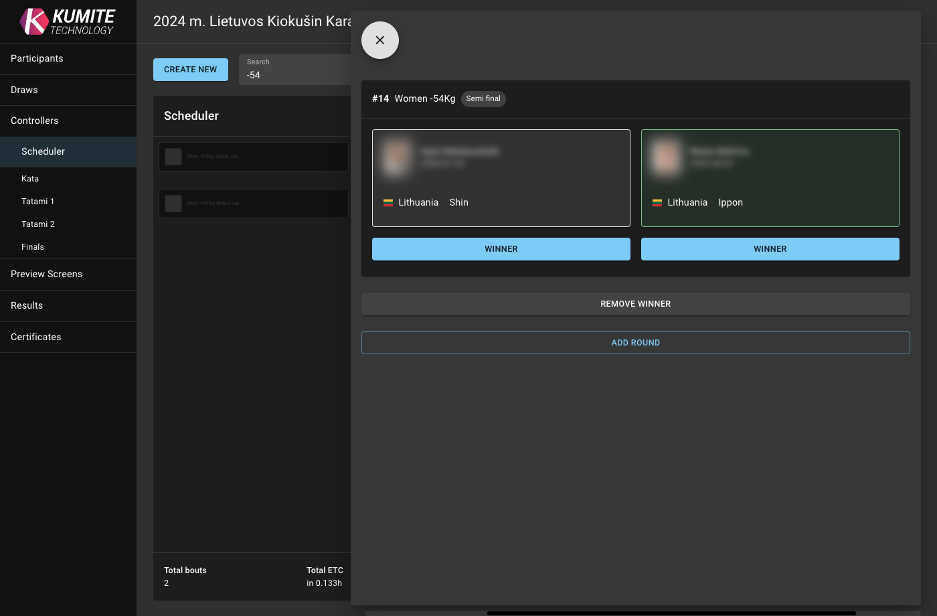Viewport: 937px width, 616px height.
Task: Click the Lithuania flag beside Shin
Action: point(389,202)
